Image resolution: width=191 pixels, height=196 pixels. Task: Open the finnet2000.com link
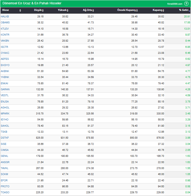coord(174,4)
